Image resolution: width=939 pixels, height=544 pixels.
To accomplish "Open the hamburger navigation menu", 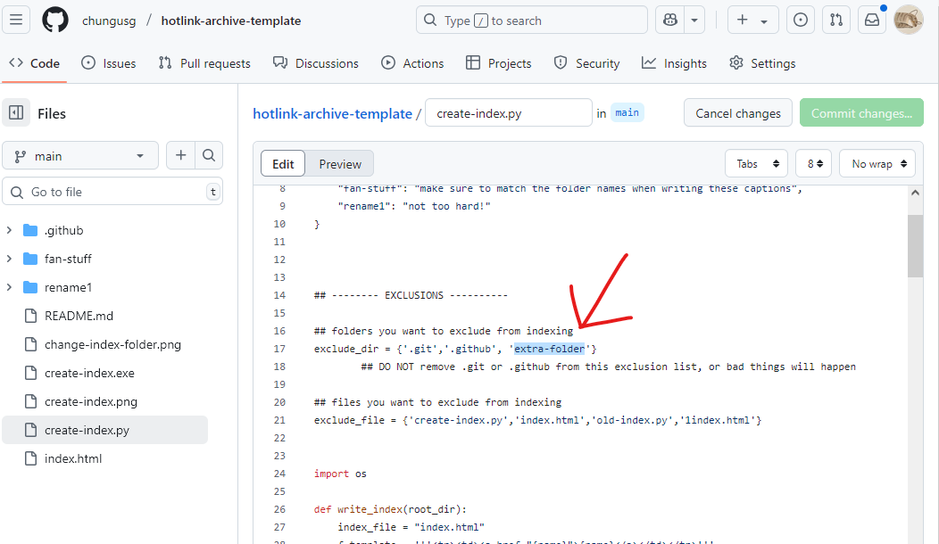I will [19, 20].
